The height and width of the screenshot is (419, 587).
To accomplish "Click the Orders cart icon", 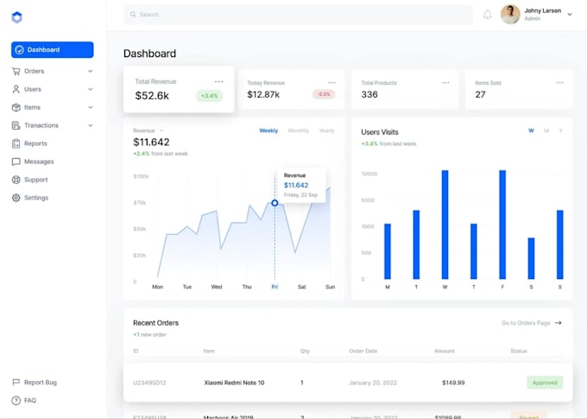I will pos(16,71).
